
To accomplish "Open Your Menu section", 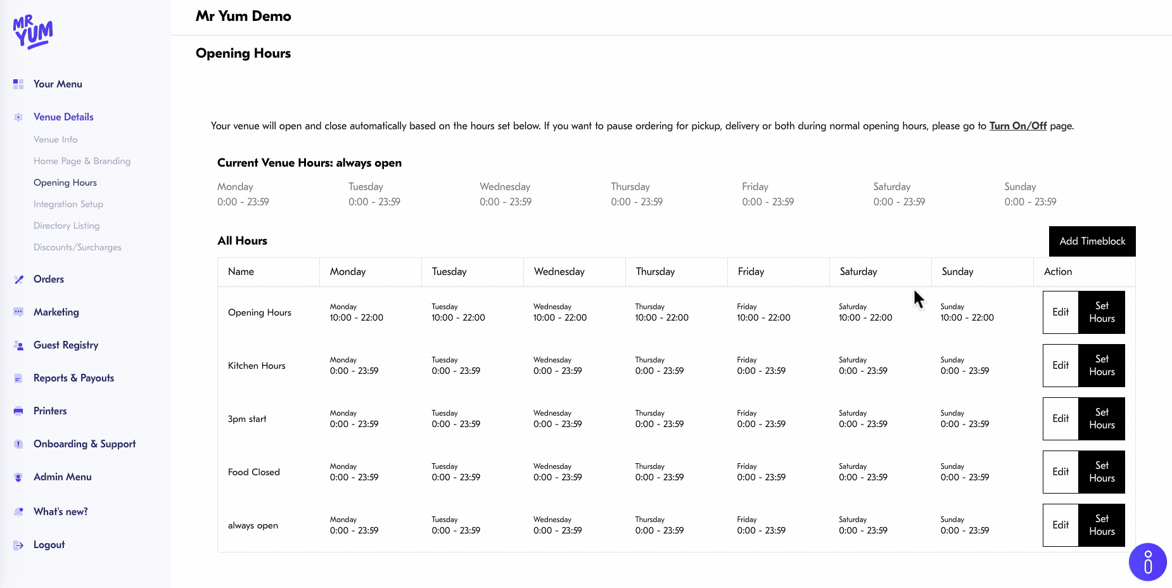I will coord(58,84).
